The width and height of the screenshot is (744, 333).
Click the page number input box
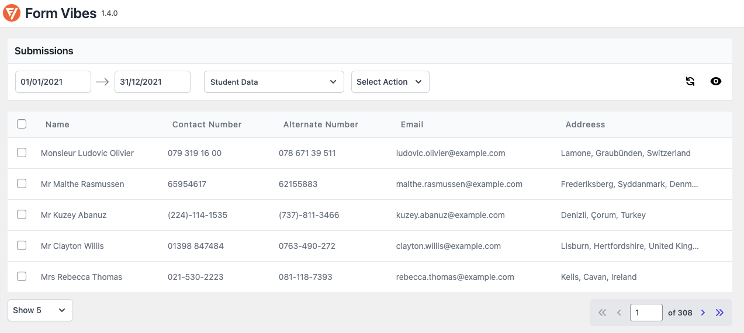(x=646, y=313)
